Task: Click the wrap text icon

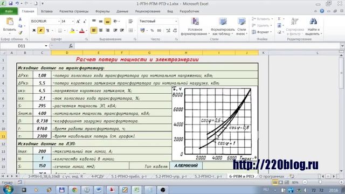Action: [130, 21]
